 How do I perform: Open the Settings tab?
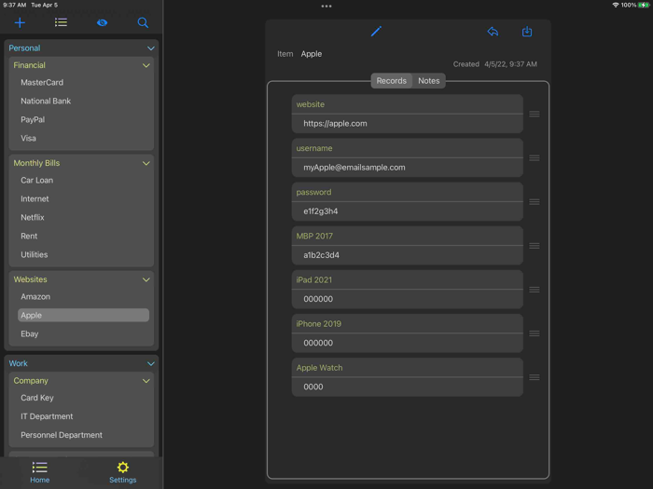[123, 472]
